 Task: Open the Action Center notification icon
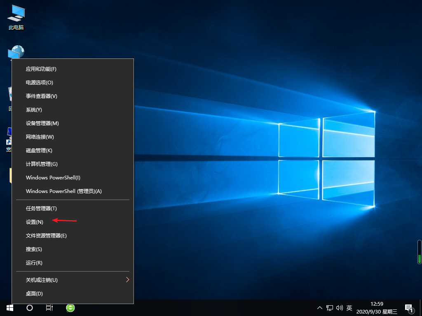tap(409, 307)
